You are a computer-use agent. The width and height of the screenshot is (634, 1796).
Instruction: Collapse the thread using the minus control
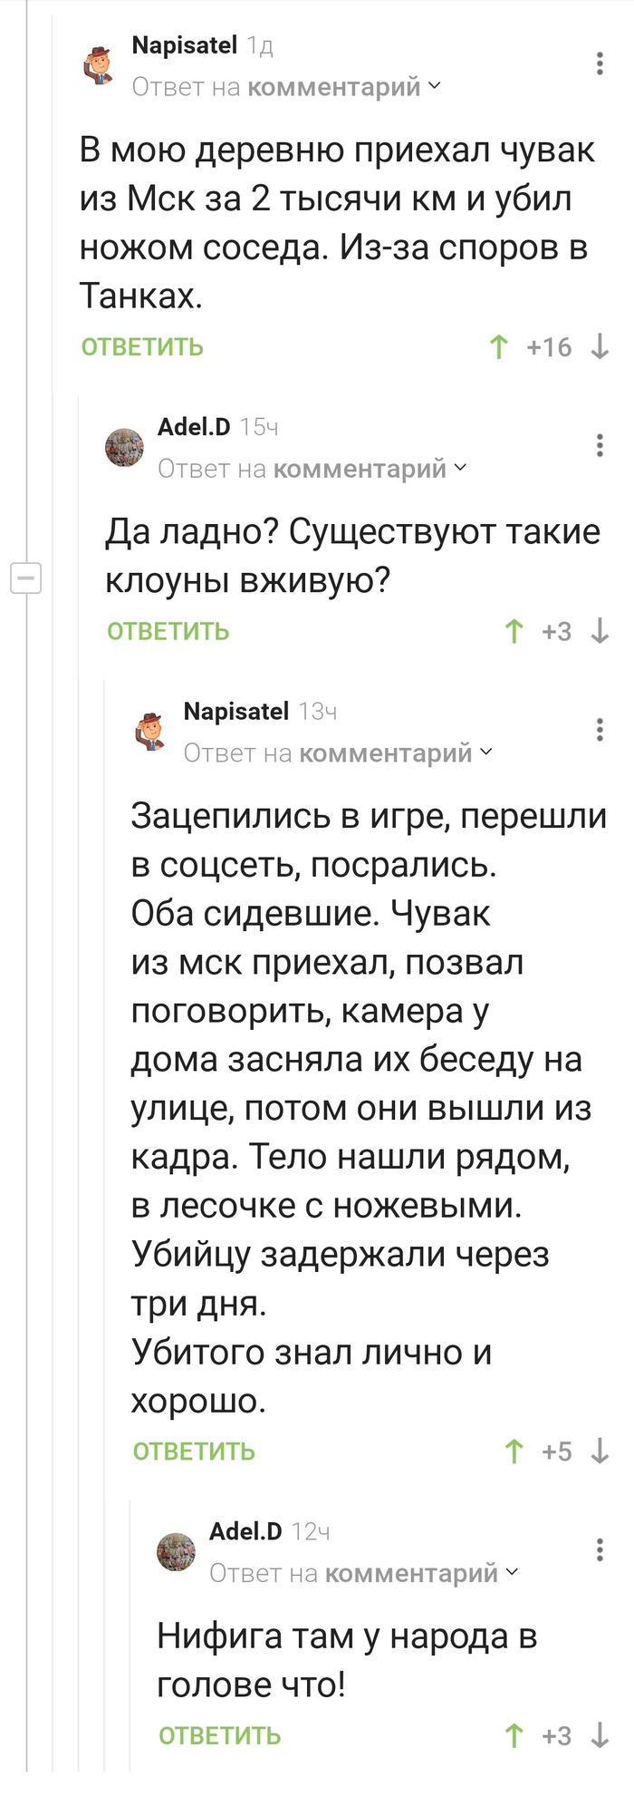(x=24, y=577)
